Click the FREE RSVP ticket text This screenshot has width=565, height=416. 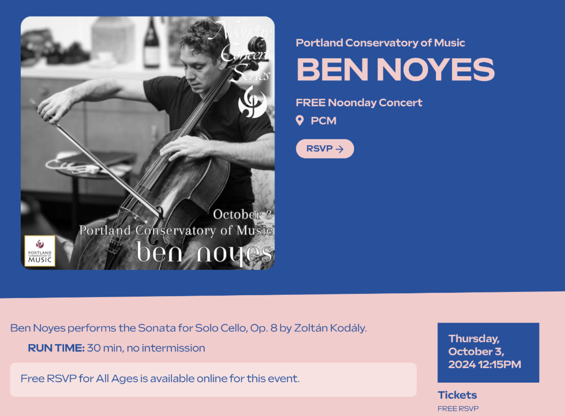pos(458,408)
